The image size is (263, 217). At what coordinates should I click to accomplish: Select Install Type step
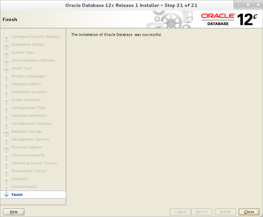click(21, 68)
